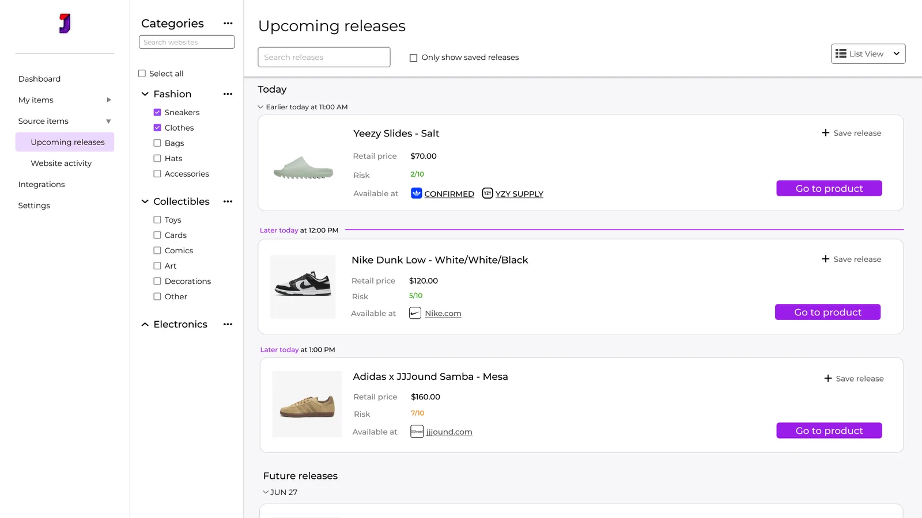This screenshot has height=518, width=922.
Task: Uncheck the Sneakers category
Action: (157, 112)
